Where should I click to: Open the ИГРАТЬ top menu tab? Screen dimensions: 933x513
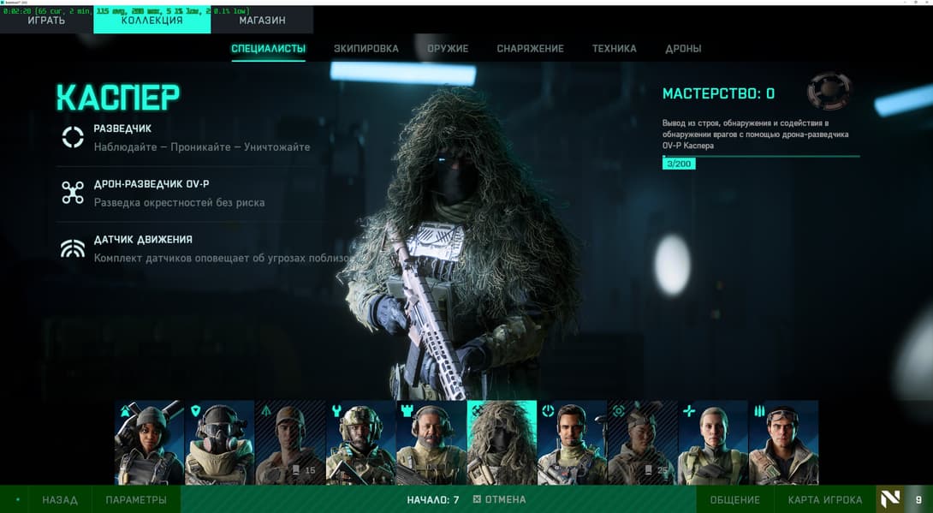[46, 21]
